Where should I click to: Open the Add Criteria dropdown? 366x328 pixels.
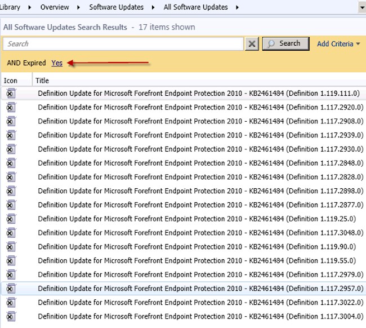click(x=338, y=44)
